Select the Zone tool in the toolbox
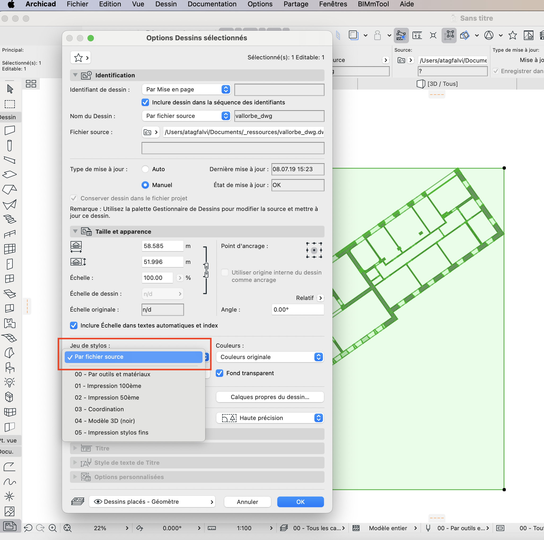Viewport: 544px width, 540px height. pyautogui.click(x=10, y=323)
